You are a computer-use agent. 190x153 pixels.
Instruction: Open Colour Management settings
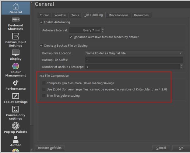pyautogui.click(x=16, y=70)
